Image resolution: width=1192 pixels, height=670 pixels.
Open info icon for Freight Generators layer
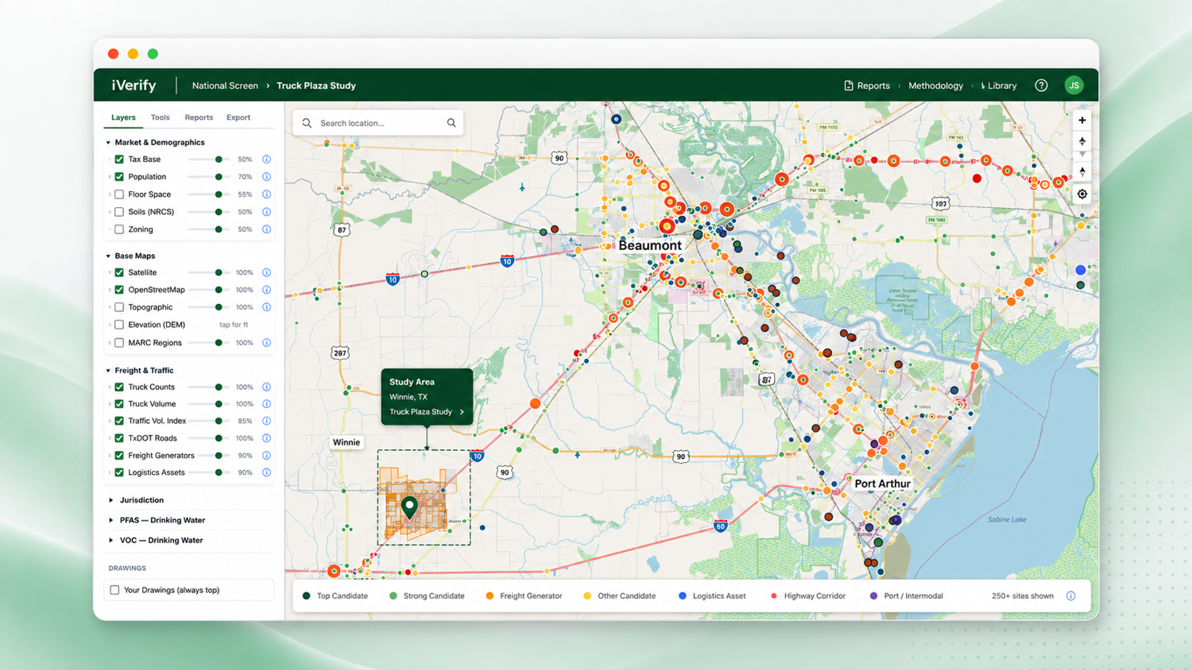tap(266, 456)
